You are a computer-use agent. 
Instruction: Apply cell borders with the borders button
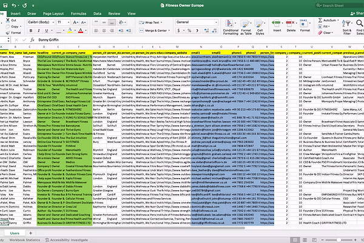tap(59, 31)
